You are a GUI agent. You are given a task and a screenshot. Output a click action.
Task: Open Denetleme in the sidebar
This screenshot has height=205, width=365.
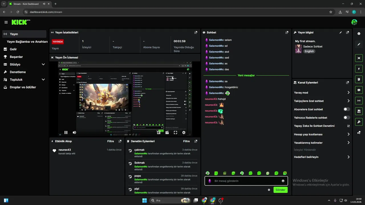pyautogui.click(x=24, y=72)
